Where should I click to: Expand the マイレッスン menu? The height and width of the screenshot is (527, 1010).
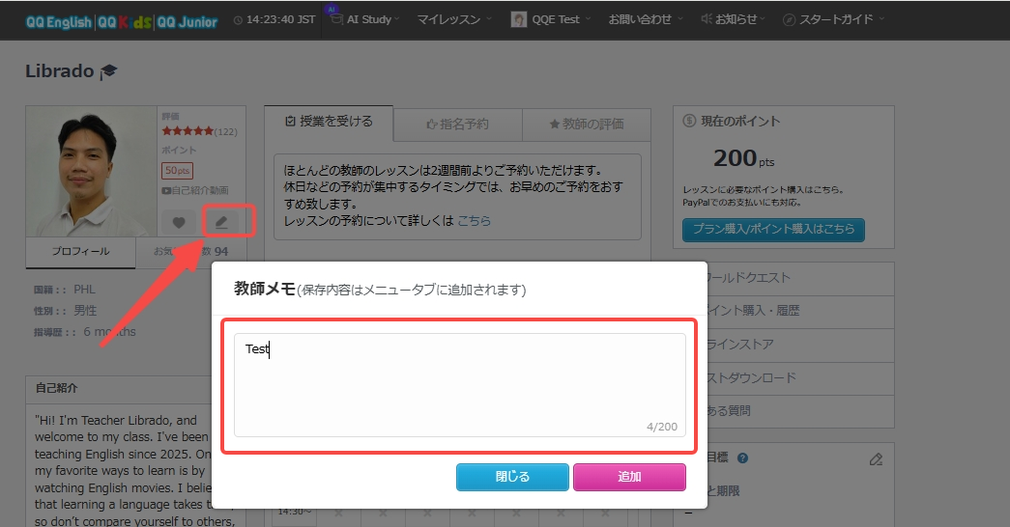(x=453, y=20)
